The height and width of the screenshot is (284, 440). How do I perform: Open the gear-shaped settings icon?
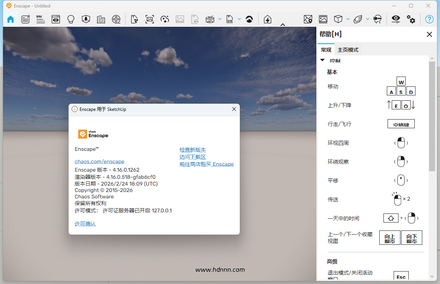pos(411,19)
